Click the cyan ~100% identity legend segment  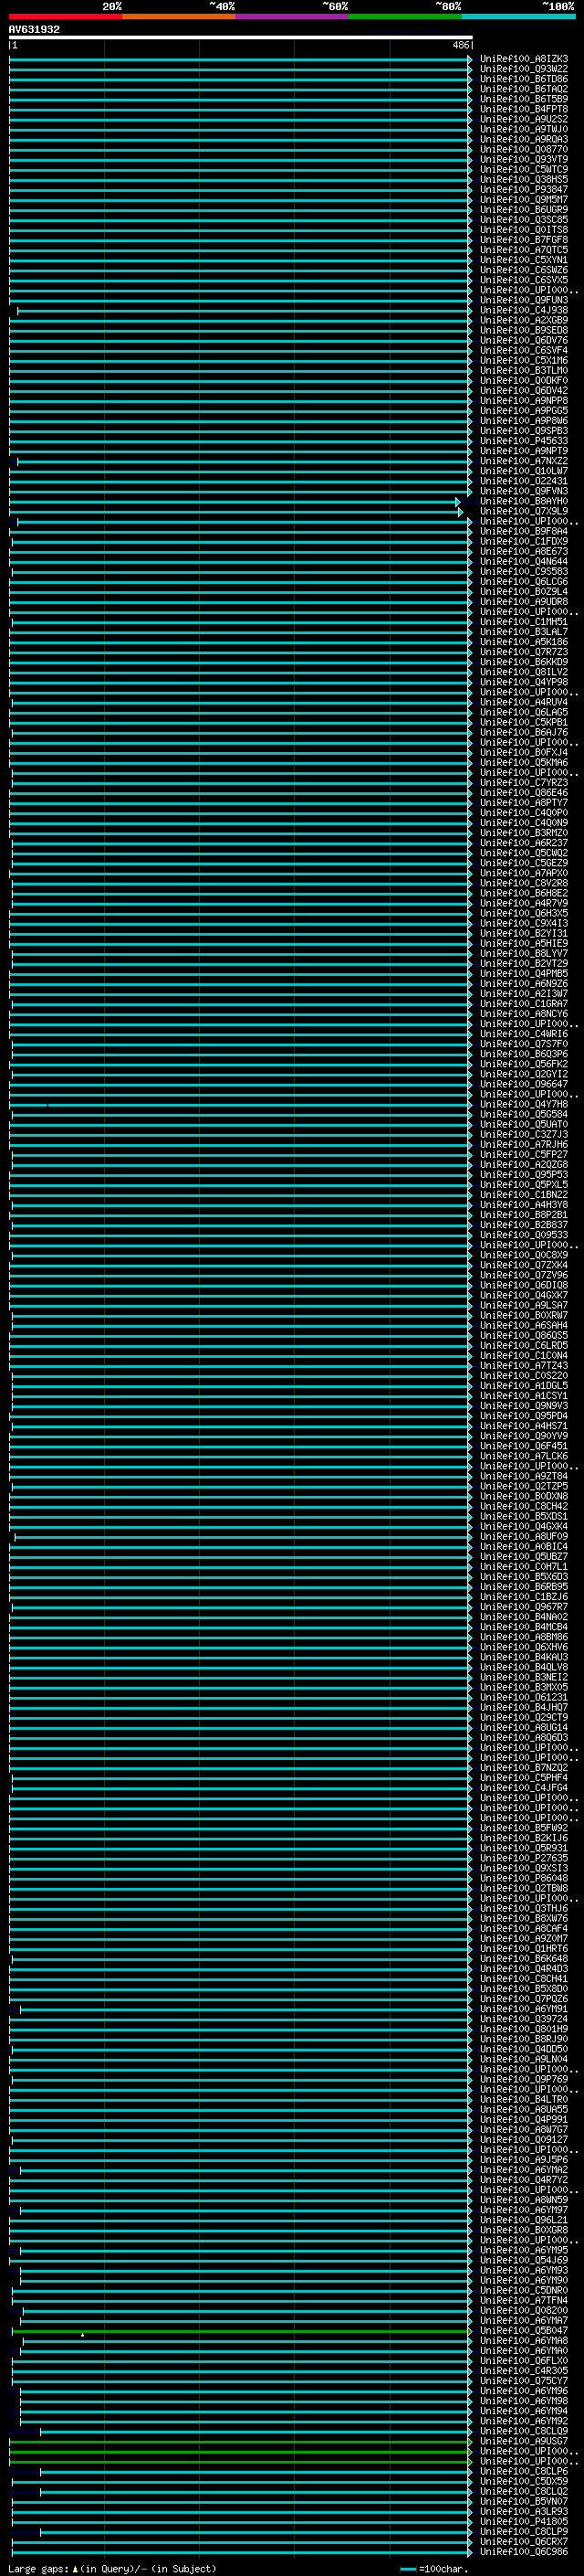point(518,16)
